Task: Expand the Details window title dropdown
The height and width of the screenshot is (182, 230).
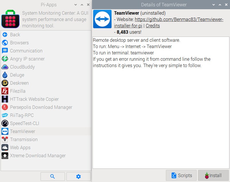Action: (213, 5)
